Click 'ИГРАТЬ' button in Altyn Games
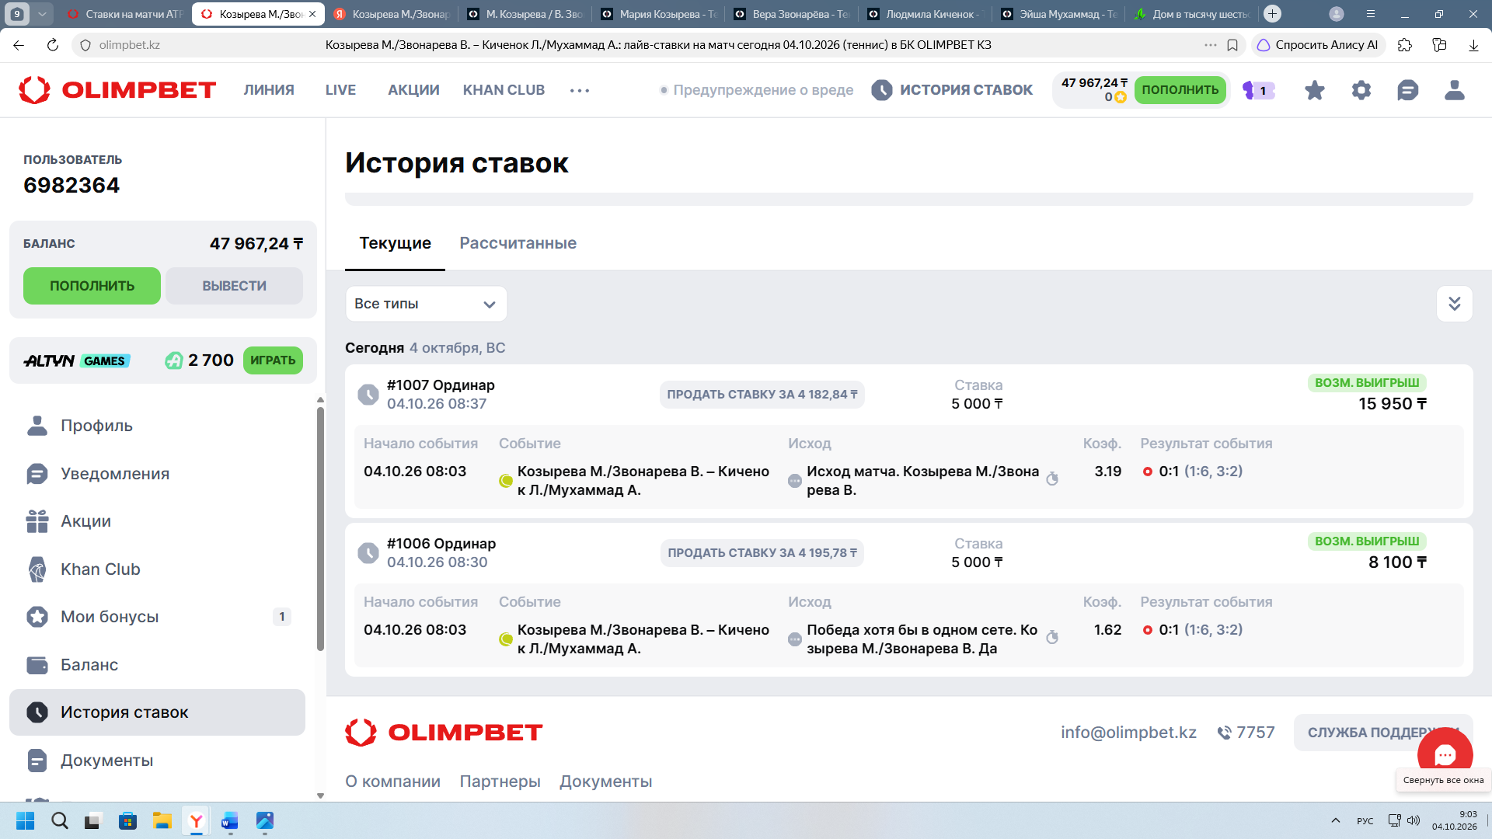 (x=273, y=360)
